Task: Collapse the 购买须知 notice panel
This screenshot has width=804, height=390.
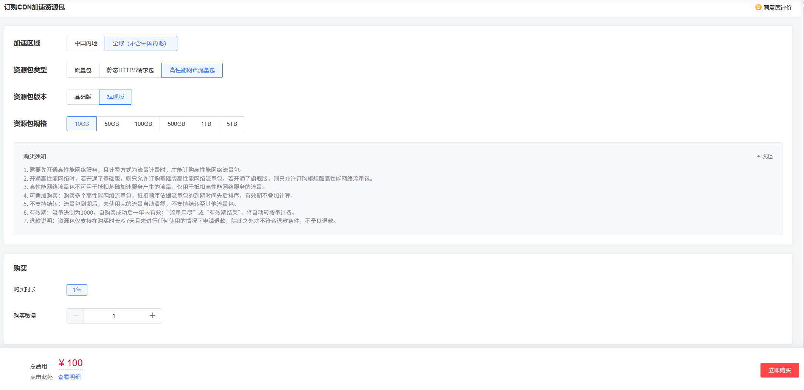Action: 764,156
